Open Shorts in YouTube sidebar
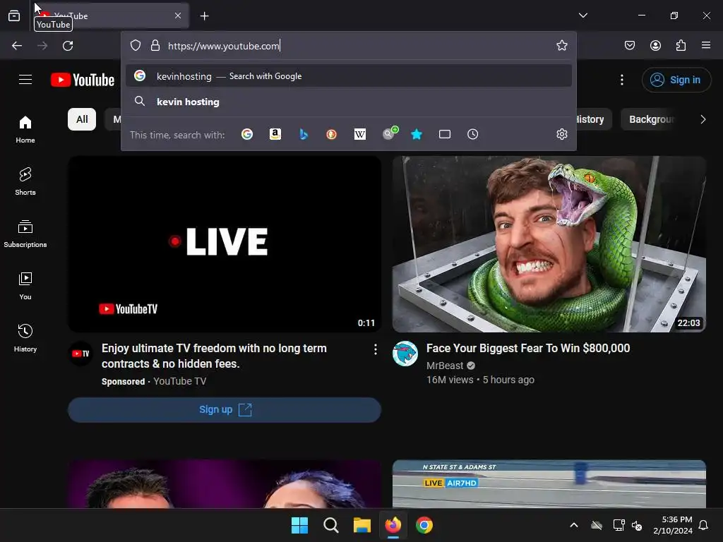This screenshot has height=542, width=723. click(25, 181)
